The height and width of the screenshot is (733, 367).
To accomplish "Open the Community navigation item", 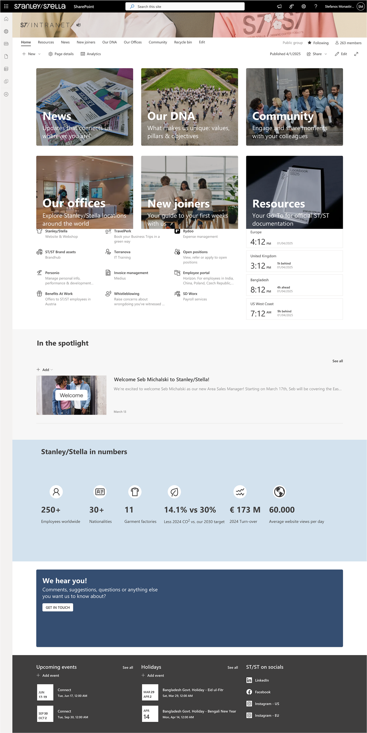I will click(158, 42).
